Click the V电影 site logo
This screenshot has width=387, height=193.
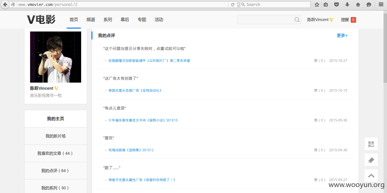[41, 20]
